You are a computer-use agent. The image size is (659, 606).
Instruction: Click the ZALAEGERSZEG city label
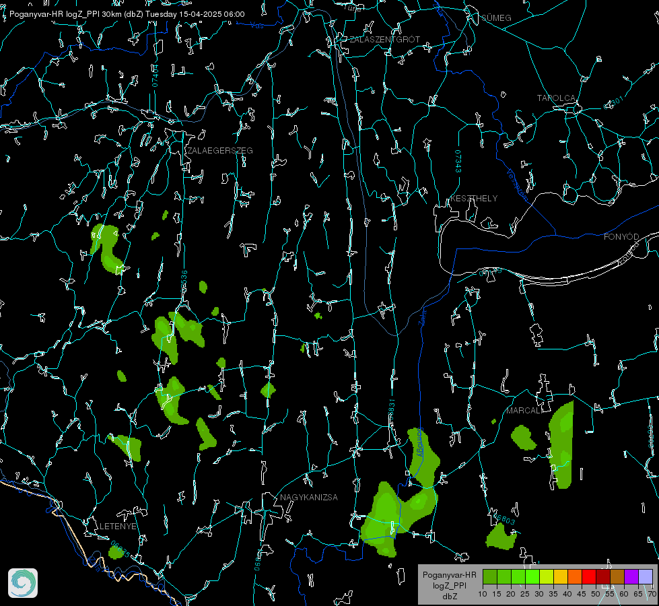[220, 151]
